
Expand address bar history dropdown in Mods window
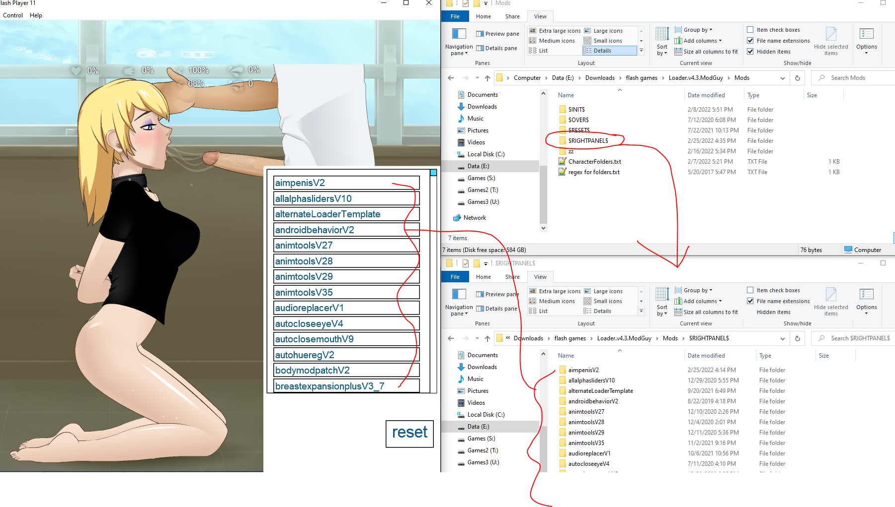783,78
